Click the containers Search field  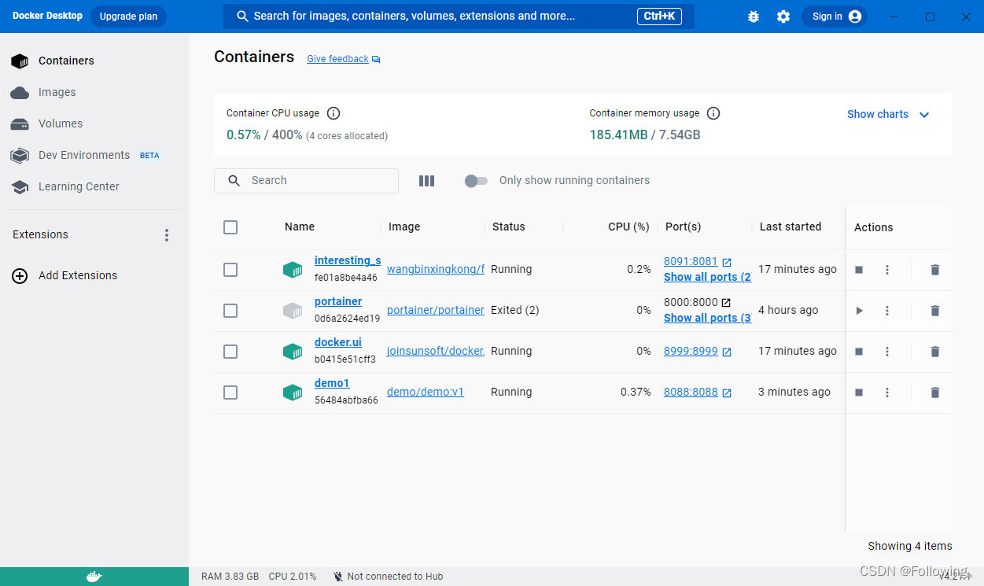pos(306,181)
